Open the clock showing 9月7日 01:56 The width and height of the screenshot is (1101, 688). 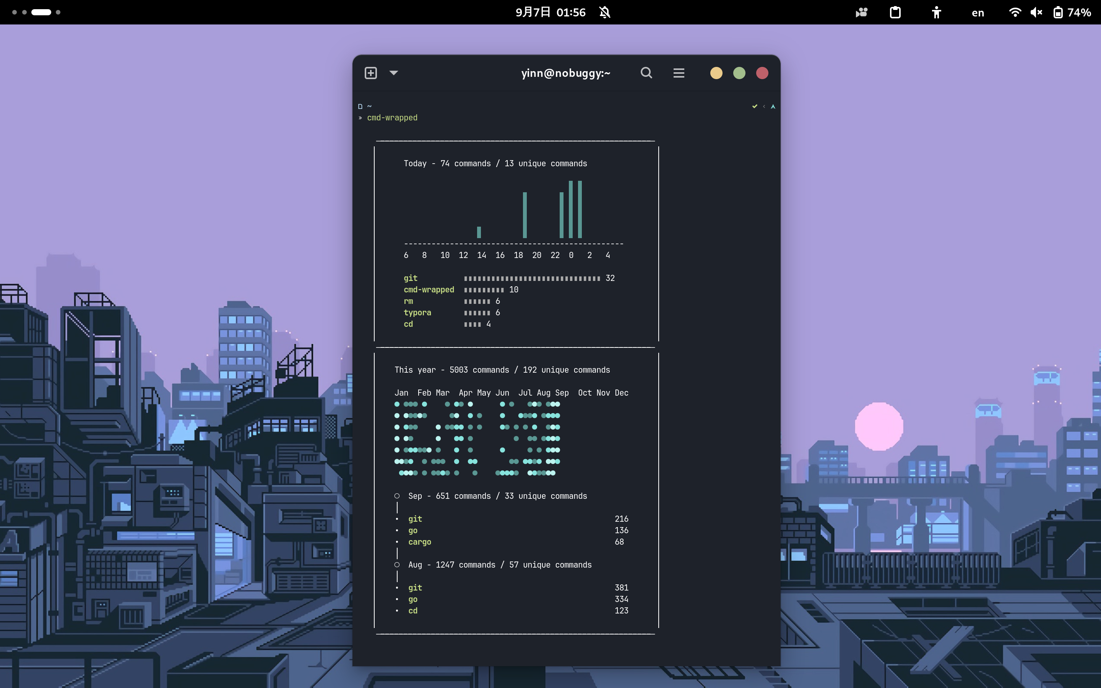(550, 12)
